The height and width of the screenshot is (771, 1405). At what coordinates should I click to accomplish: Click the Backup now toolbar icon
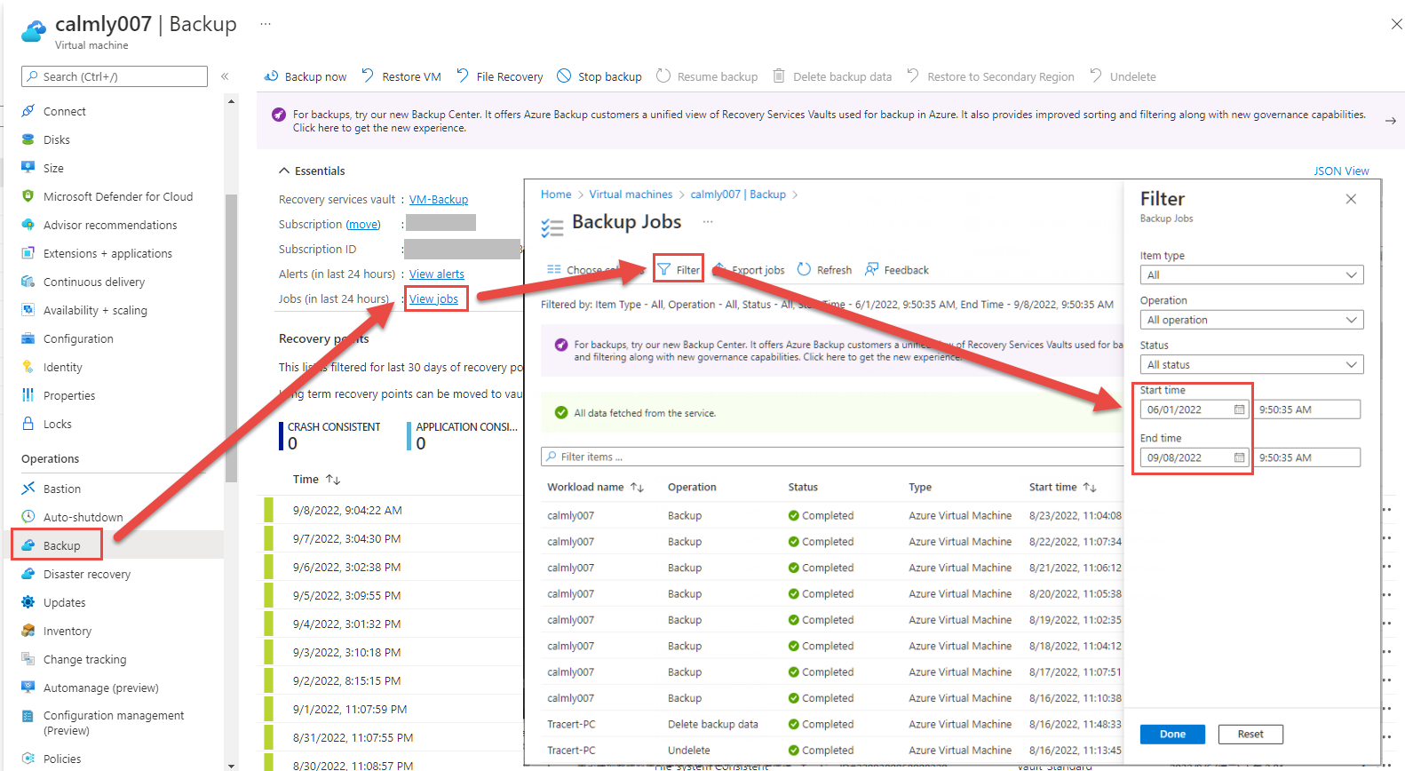point(272,76)
